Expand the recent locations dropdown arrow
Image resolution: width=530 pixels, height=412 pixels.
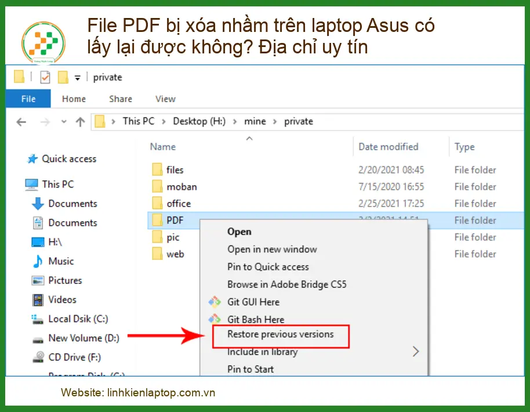point(64,122)
